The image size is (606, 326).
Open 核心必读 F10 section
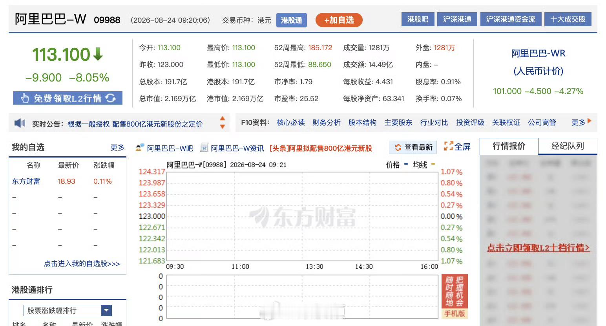tap(290, 123)
